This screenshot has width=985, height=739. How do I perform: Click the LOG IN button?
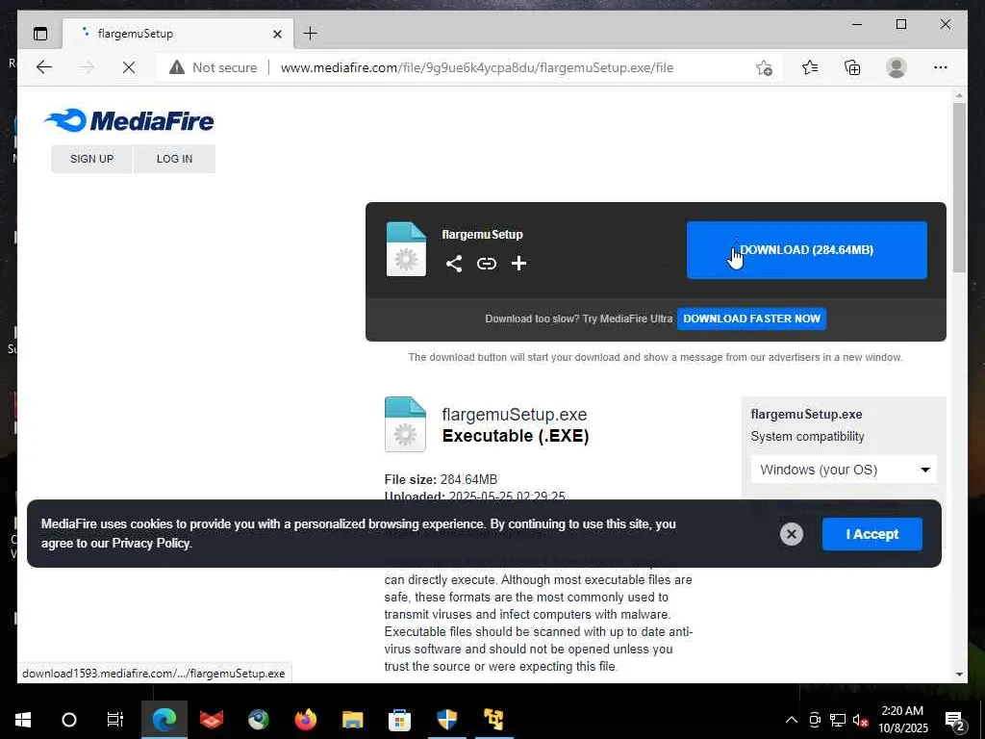pos(175,159)
